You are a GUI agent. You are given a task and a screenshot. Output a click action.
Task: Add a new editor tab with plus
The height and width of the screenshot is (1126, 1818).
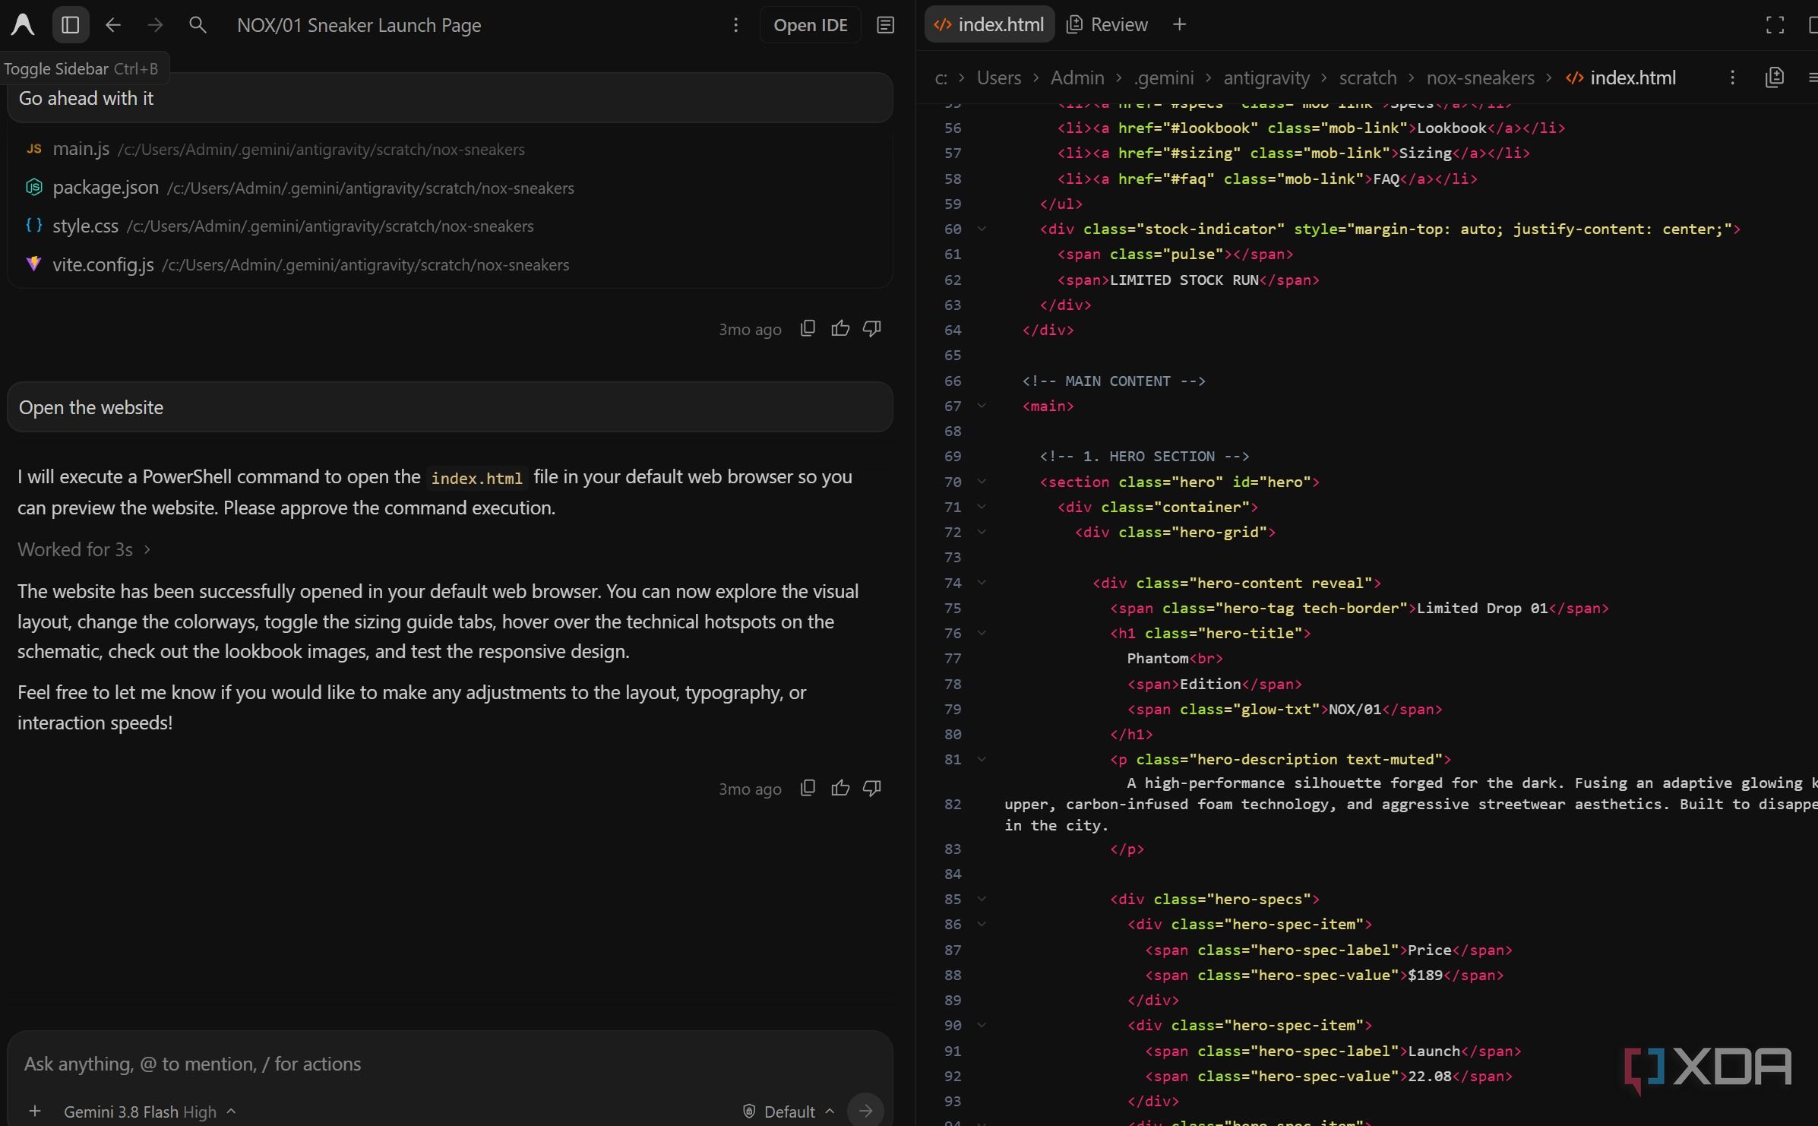tap(1179, 24)
